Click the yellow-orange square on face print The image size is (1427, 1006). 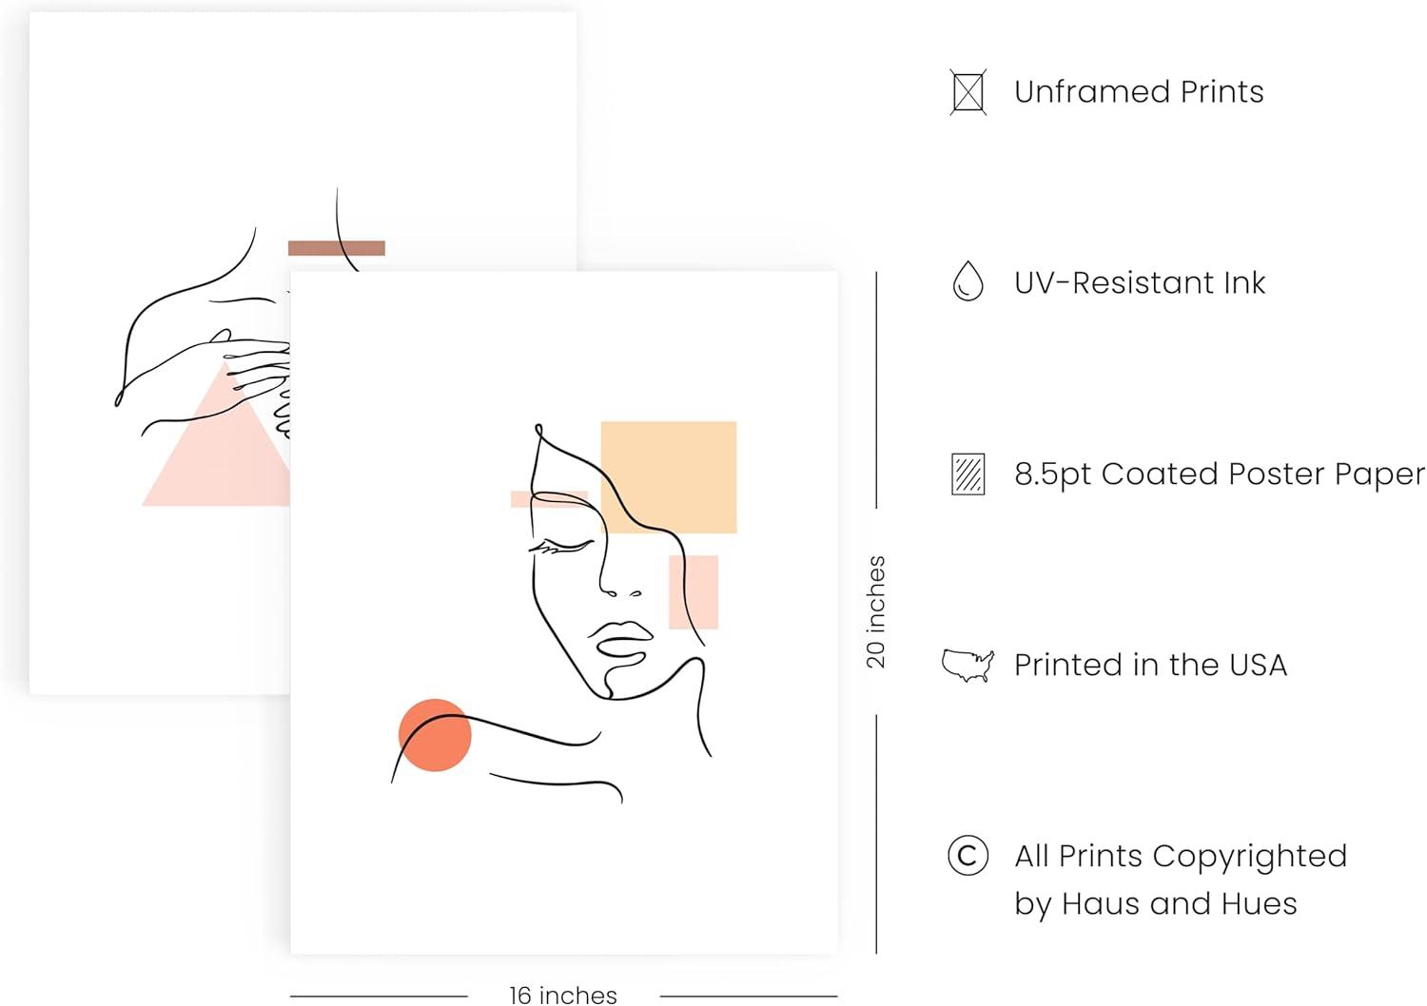[669, 477]
